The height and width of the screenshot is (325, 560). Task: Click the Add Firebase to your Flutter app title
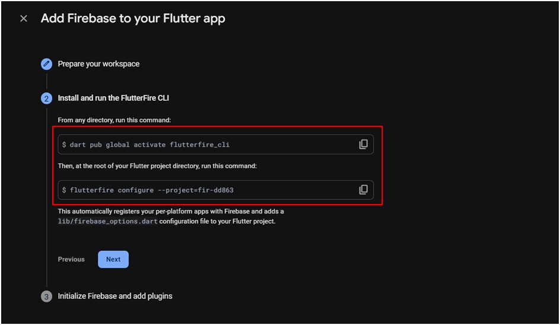pos(133,18)
